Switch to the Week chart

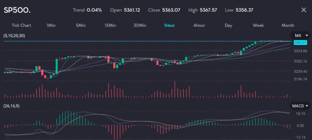point(258,25)
